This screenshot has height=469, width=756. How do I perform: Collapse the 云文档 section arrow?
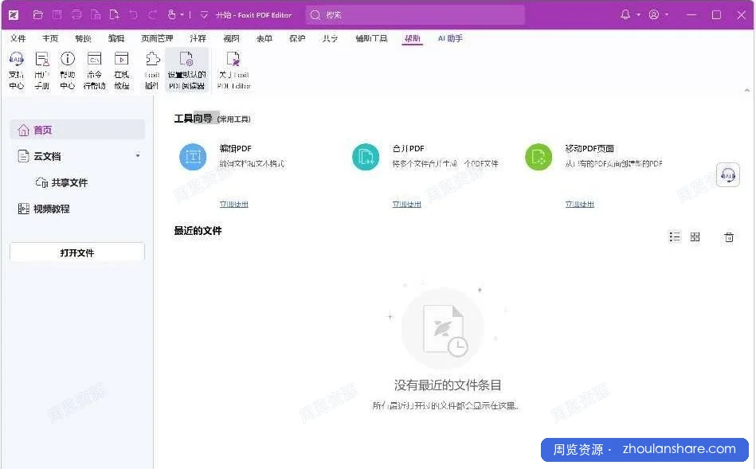point(138,156)
